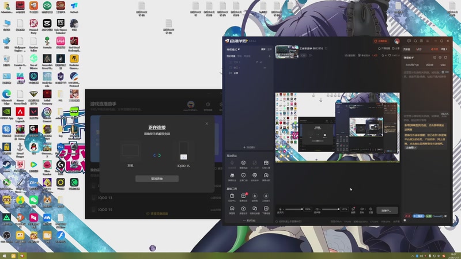Click the speaker 101% value field
The height and width of the screenshot is (259, 461).
click(x=344, y=209)
